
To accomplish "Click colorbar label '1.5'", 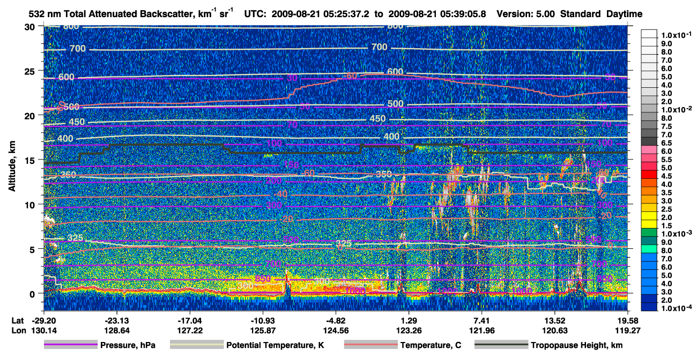I will point(667,226).
